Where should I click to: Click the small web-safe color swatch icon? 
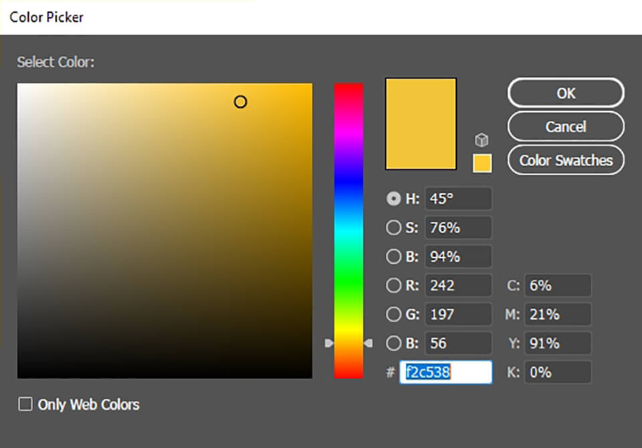pyautogui.click(x=481, y=163)
